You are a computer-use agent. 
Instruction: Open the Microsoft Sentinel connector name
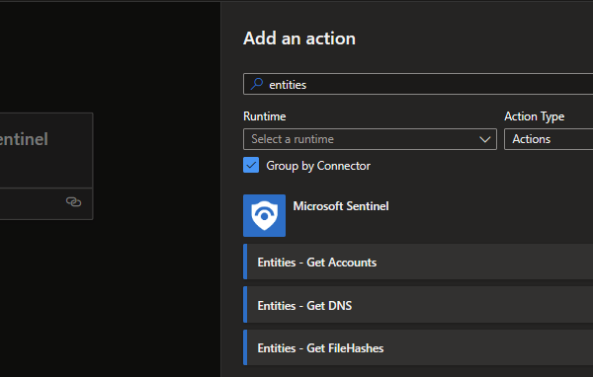pyautogui.click(x=341, y=206)
